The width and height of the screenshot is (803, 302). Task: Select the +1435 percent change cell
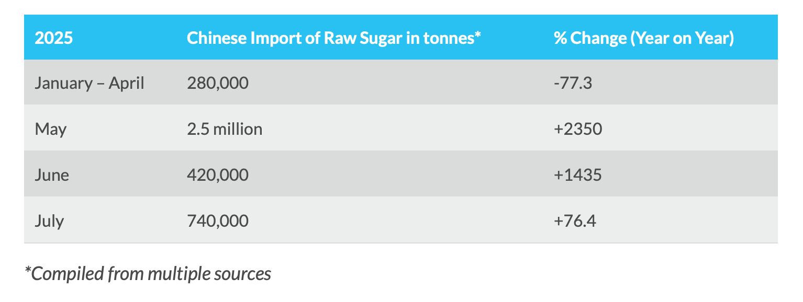tap(578, 175)
